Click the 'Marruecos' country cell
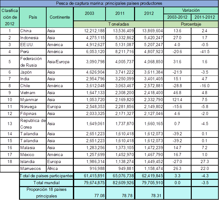This screenshot has height=200, width=219. 33,169
